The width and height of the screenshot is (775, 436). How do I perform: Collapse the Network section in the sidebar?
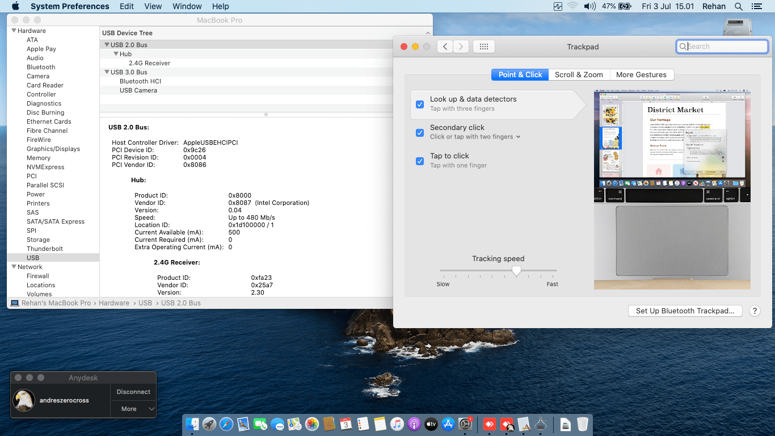(x=14, y=266)
